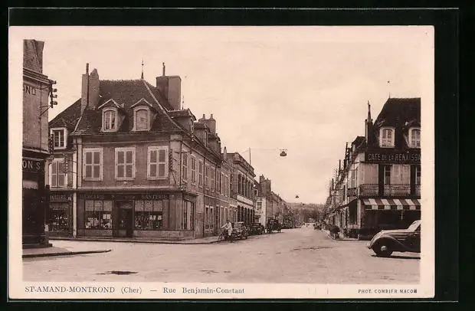Click the "Café de la Renaissance" sign

[392, 157]
